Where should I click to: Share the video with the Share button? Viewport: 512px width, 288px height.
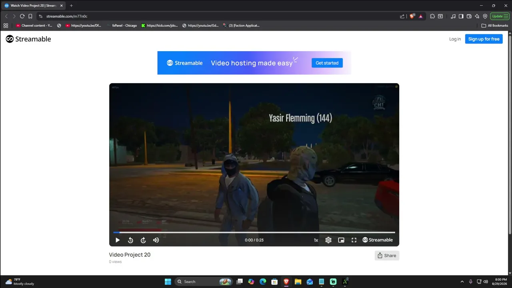click(387, 256)
